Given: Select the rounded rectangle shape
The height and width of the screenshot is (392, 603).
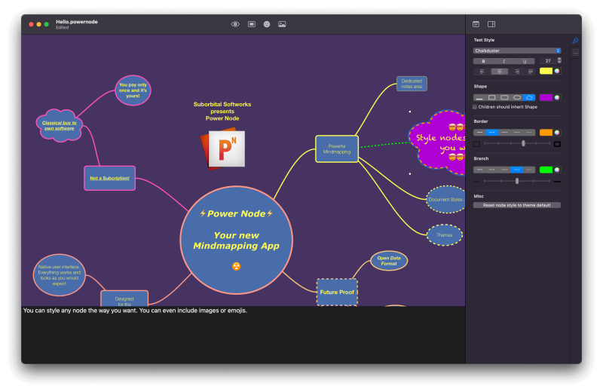Looking at the screenshot, I should pos(504,98).
